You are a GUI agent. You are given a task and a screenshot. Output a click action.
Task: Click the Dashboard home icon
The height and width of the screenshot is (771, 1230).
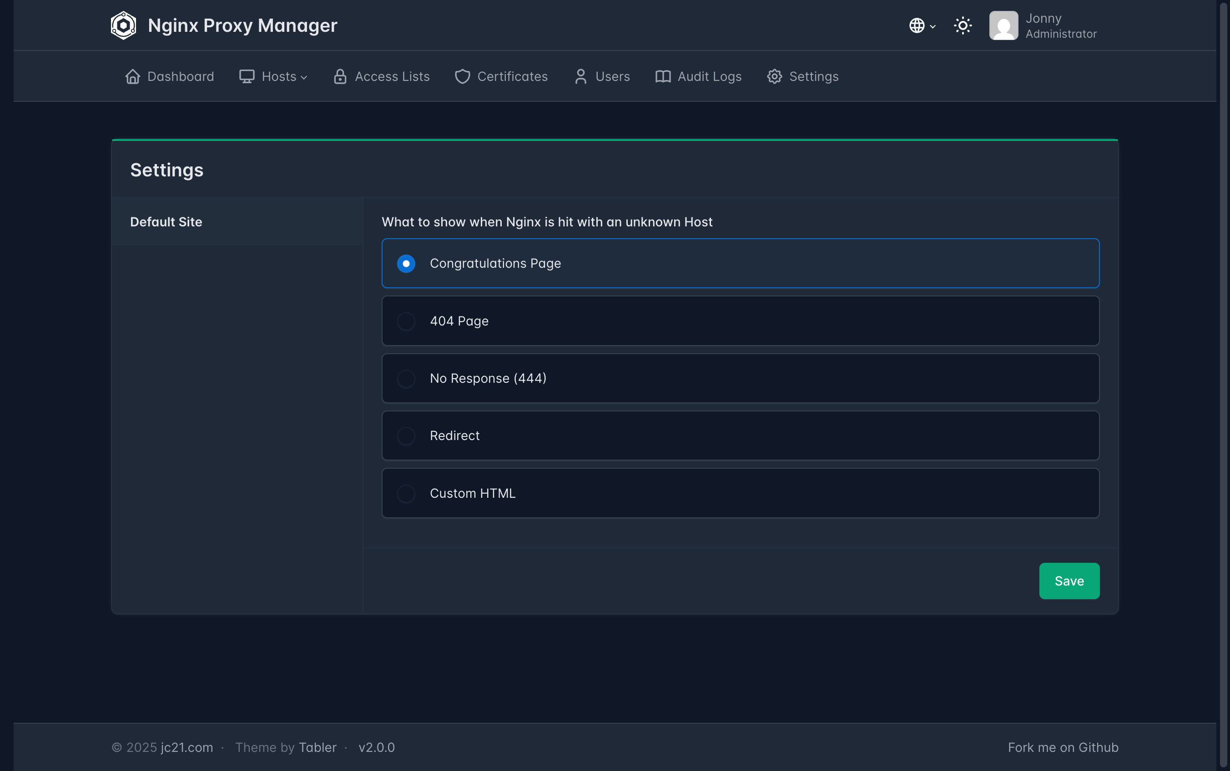coord(133,76)
